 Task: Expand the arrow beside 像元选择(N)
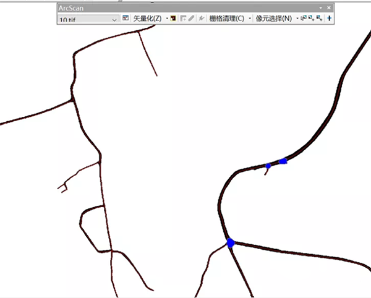coord(297,18)
